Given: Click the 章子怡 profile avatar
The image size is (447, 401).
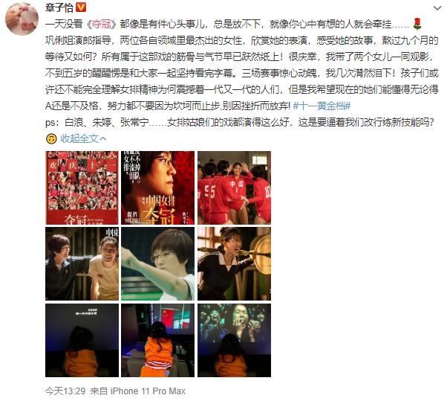Looking at the screenshot, I should pos(22,19).
